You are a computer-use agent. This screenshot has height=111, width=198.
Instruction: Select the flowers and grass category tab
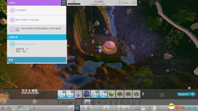click(x=87, y=103)
